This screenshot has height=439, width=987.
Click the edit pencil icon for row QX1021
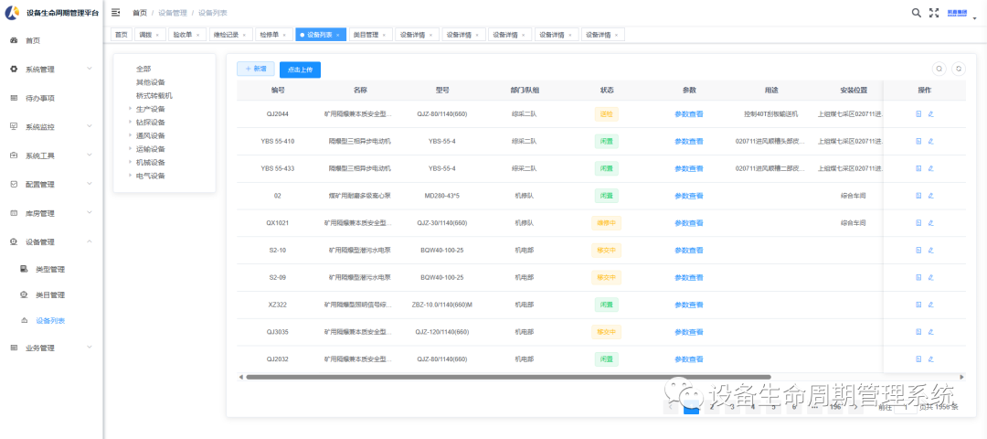coord(931,223)
